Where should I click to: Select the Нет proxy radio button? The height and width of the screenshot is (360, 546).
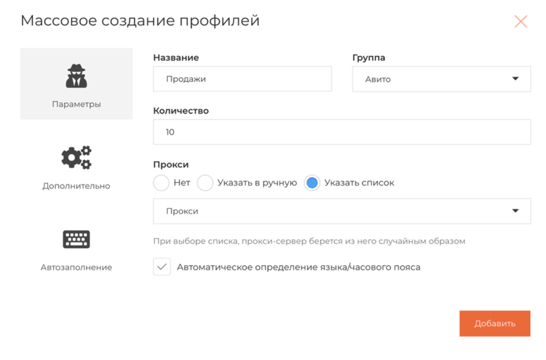point(161,183)
